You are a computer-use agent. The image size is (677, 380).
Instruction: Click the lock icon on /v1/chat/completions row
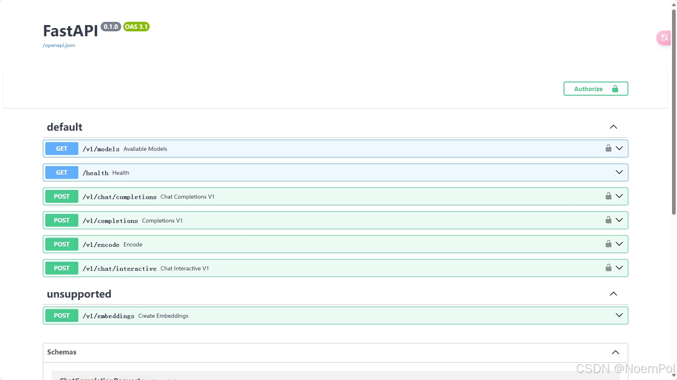tap(608, 196)
